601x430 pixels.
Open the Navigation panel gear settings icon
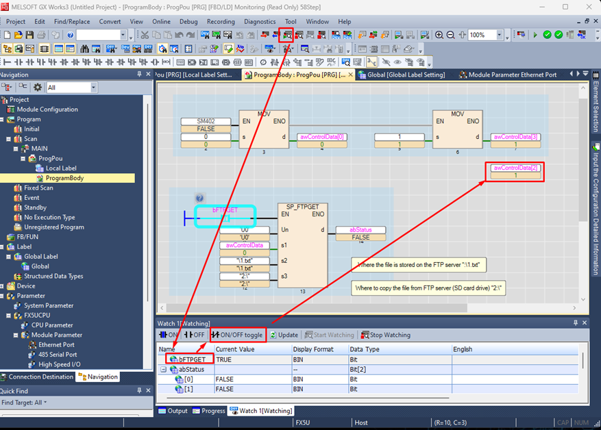point(38,88)
